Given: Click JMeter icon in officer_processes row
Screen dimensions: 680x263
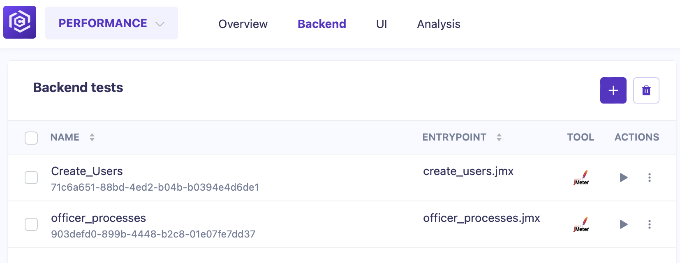Looking at the screenshot, I should (581, 224).
